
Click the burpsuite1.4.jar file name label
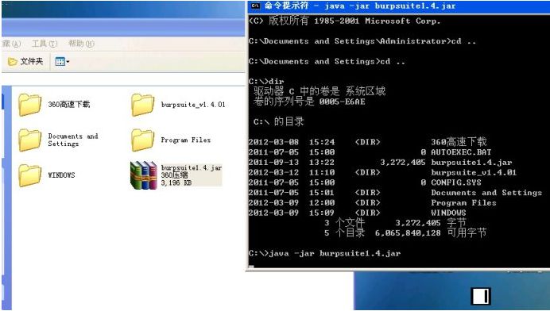coord(192,167)
